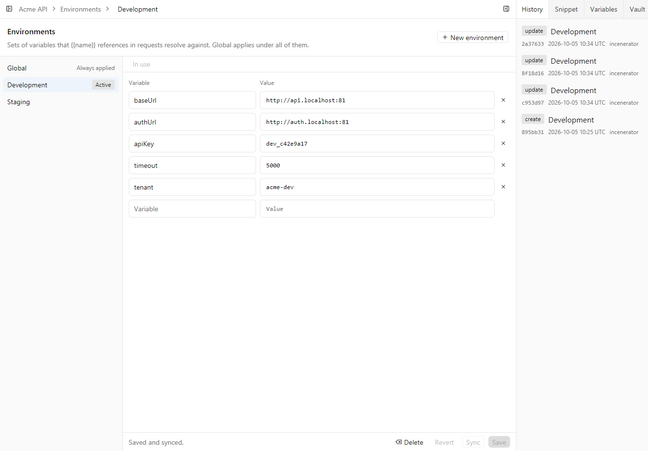The height and width of the screenshot is (451, 648).
Task: Click the Active badge on Development
Action: click(103, 85)
